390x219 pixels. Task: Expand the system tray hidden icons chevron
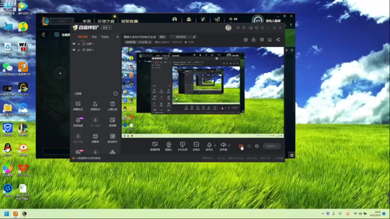[x=323, y=214]
